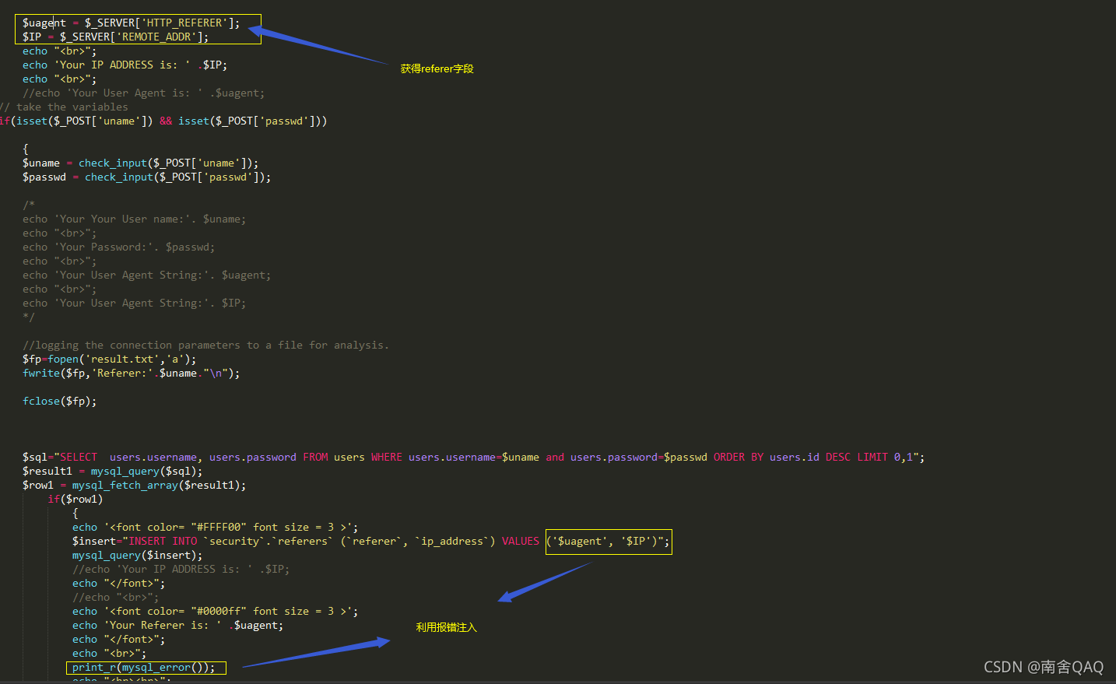Click the 'Your User Agent String:' $IP line
The image size is (1116, 684).
tap(134, 303)
